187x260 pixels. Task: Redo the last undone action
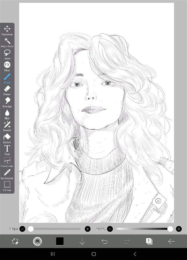pyautogui.click(x=127, y=242)
